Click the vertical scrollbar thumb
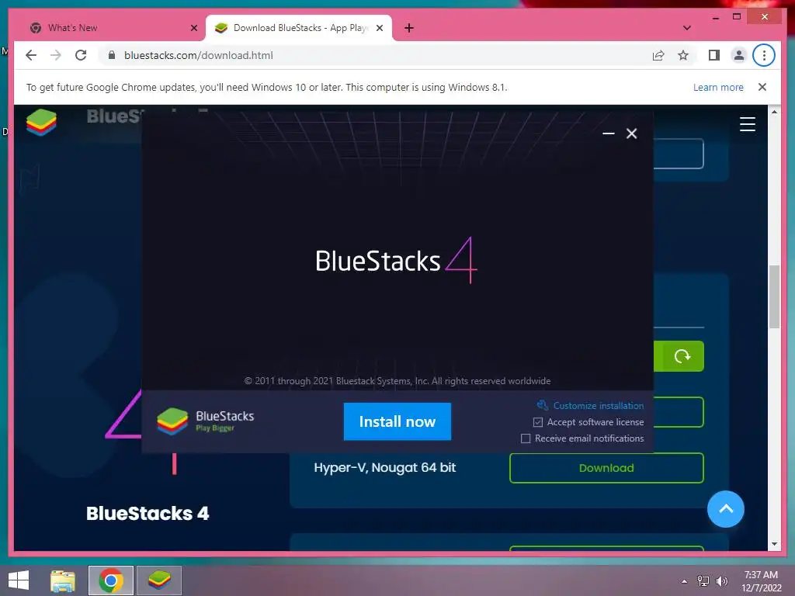The height and width of the screenshot is (596, 795). point(774,297)
